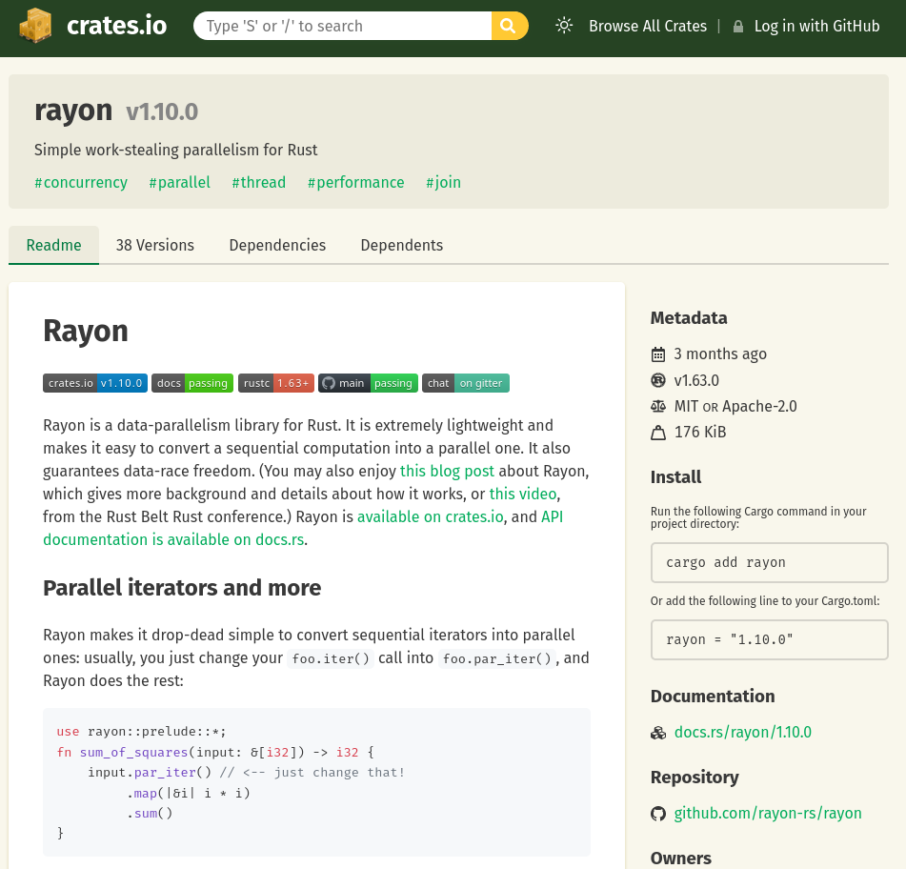Open the #join keyword
Viewport: 906px width, 869px height.
tap(443, 182)
